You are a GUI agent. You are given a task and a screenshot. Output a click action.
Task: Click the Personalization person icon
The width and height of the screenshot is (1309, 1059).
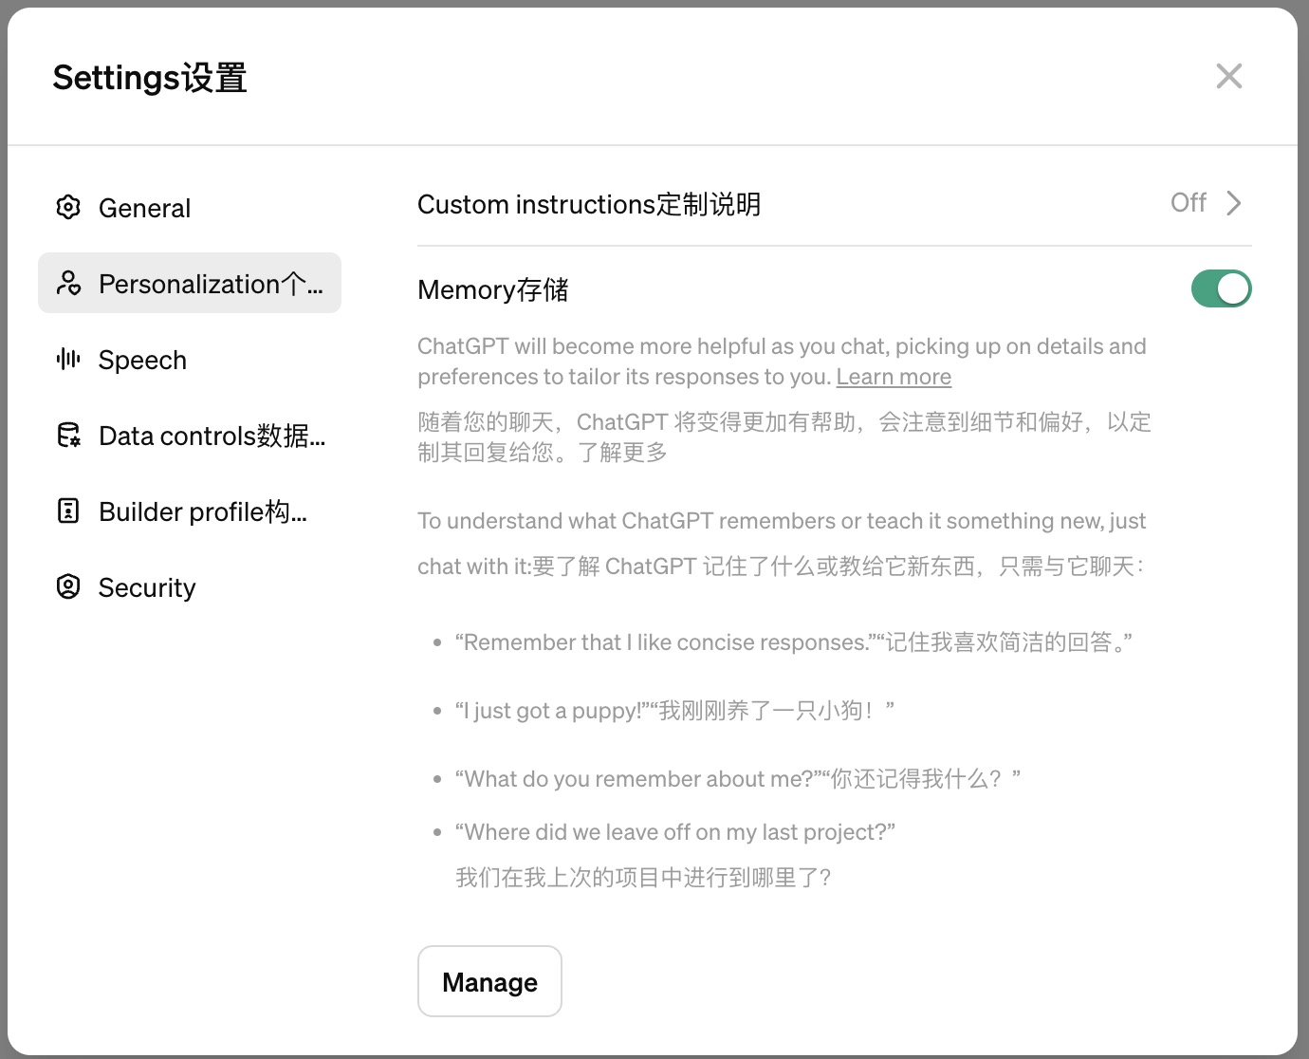pyautogui.click(x=68, y=283)
